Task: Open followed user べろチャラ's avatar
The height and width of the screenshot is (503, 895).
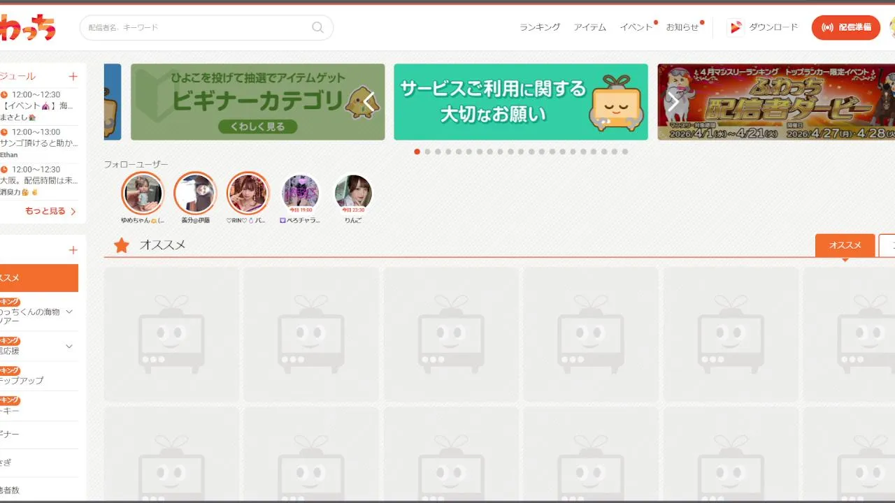Action: tap(301, 193)
